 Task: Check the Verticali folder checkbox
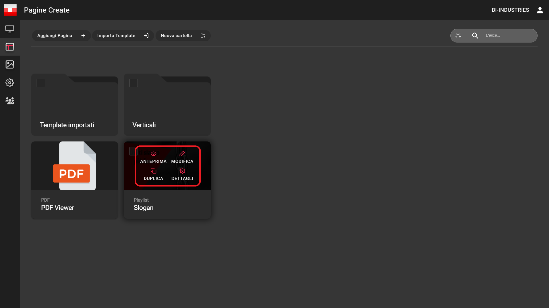(x=134, y=83)
